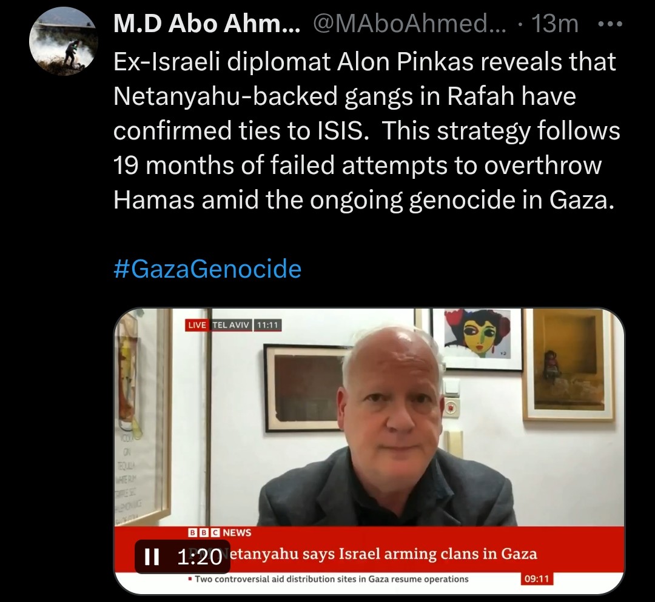655x602 pixels.
Task: Click the 1:20 remaining time indicator
Action: coord(200,557)
